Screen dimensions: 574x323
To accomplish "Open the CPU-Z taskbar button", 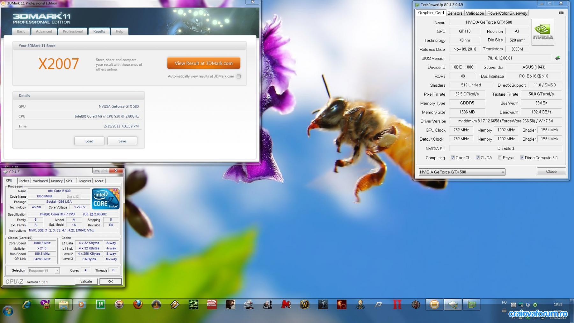I will tap(453, 305).
